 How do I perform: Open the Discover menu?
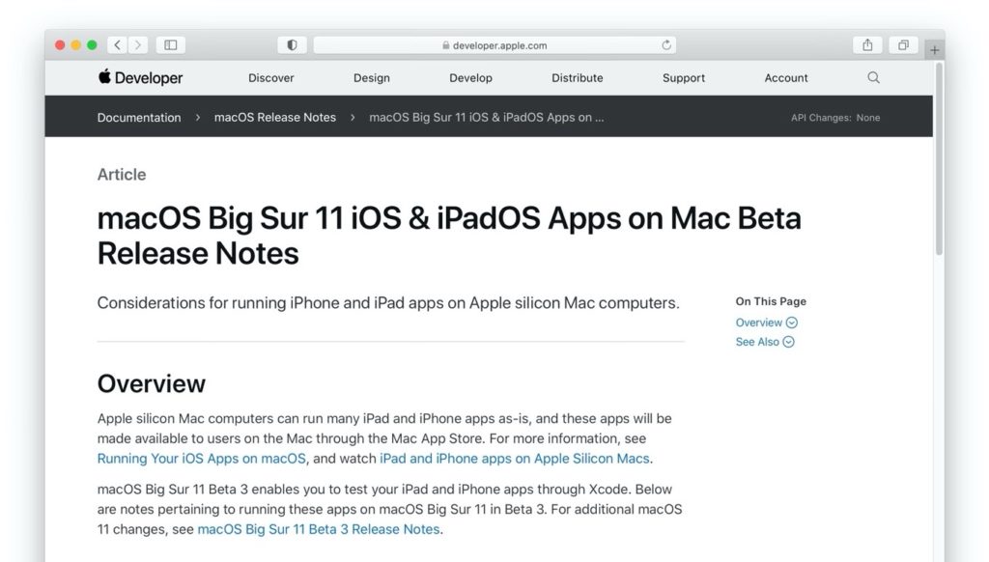(x=271, y=77)
